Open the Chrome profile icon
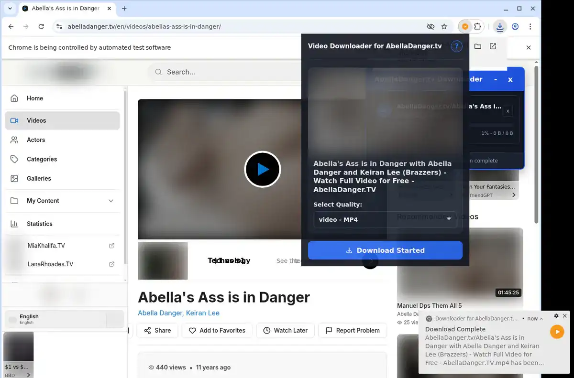Viewport: 574px width, 378px height. [x=515, y=27]
